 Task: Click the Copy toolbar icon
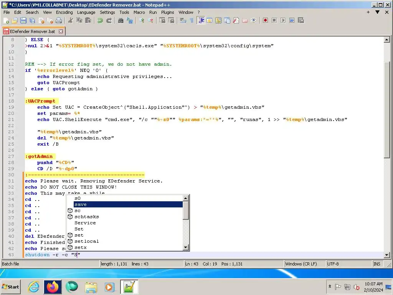coord(79,21)
